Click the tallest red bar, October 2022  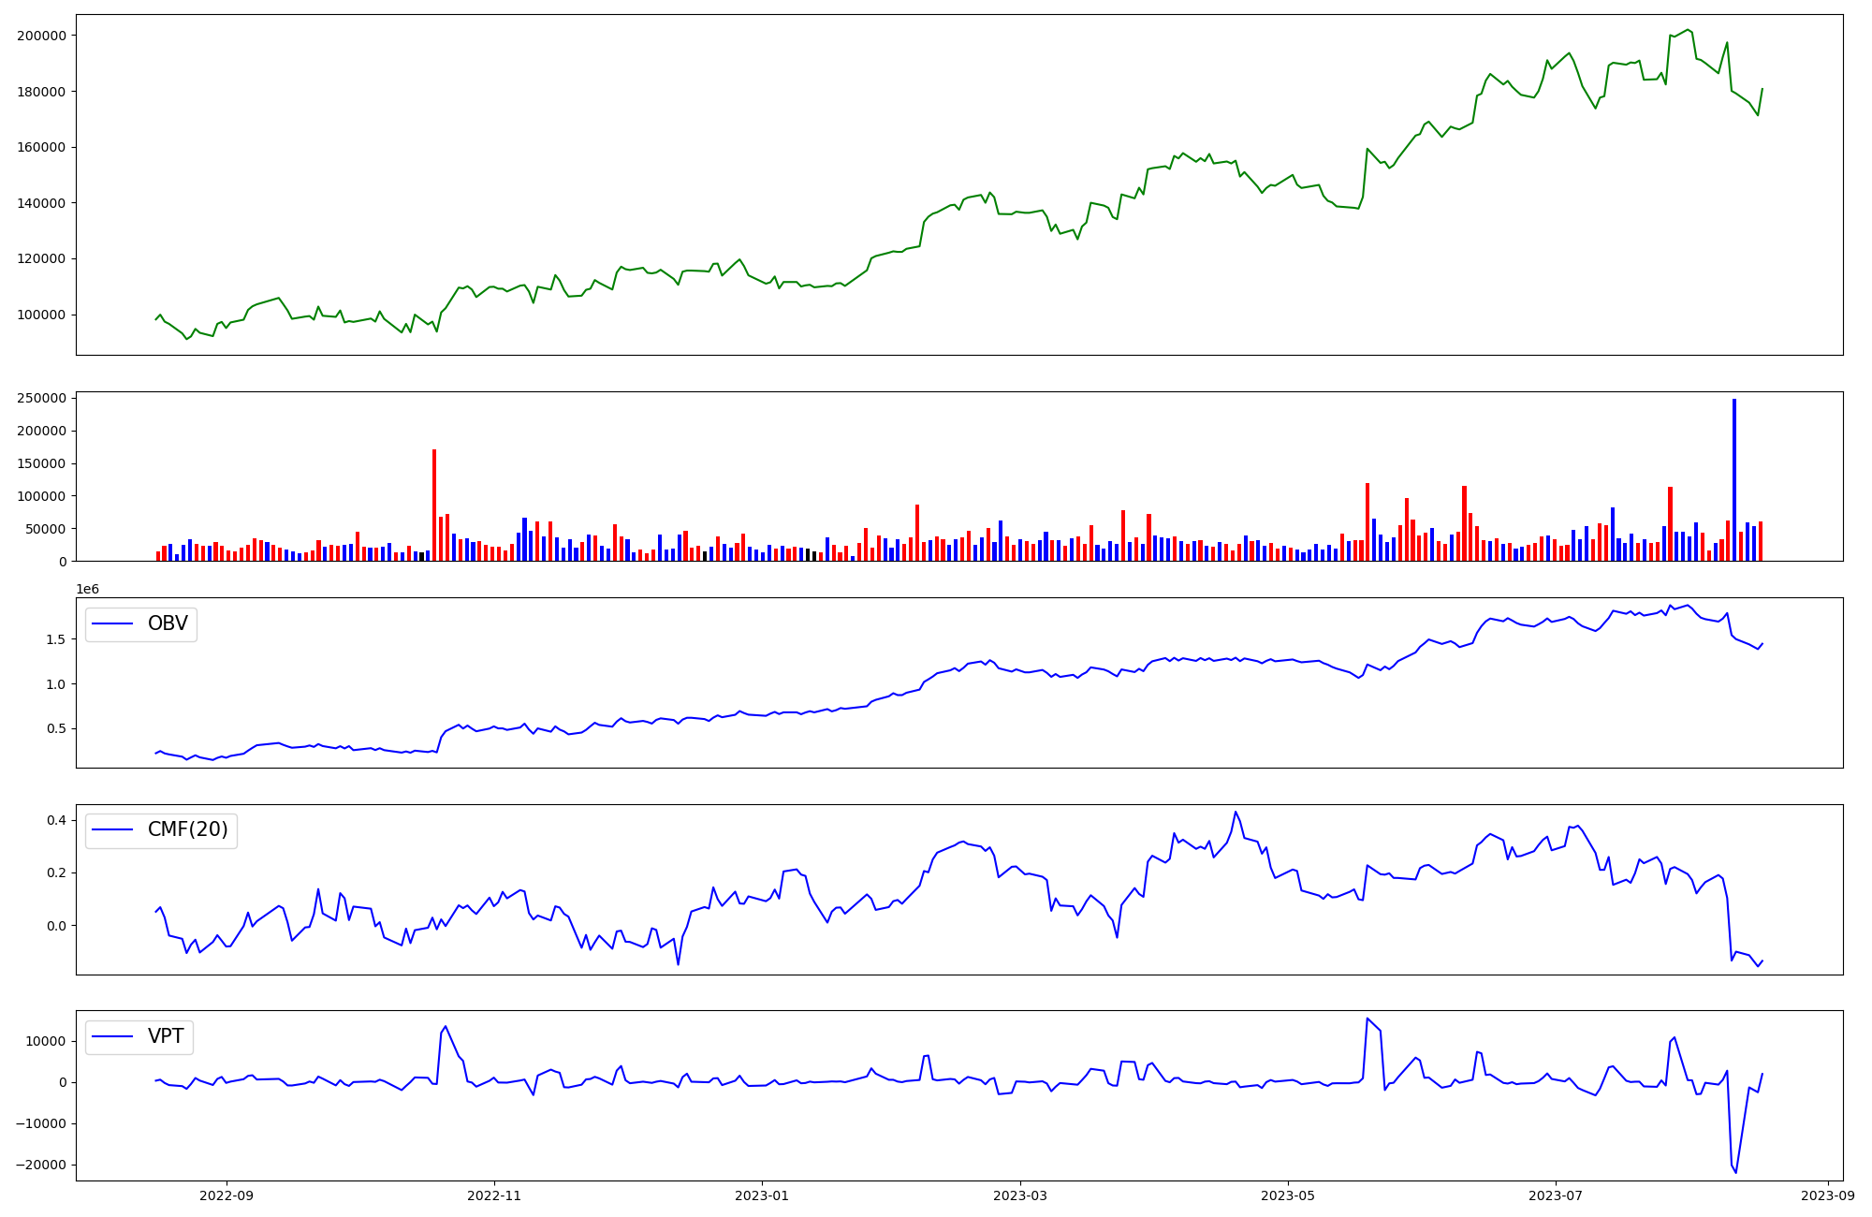point(434,506)
